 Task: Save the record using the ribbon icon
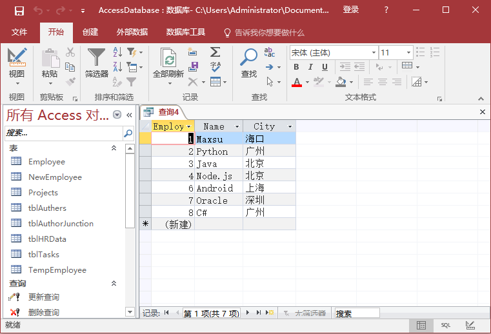[x=192, y=66]
